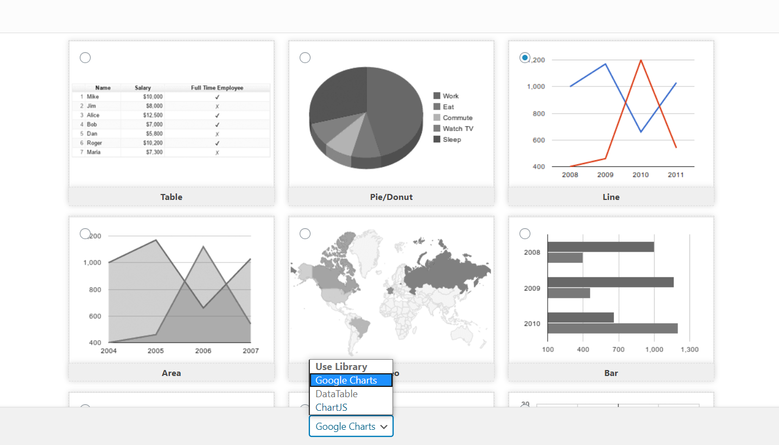Choose ChartJS from the library list
The width and height of the screenshot is (779, 445).
[x=351, y=407]
